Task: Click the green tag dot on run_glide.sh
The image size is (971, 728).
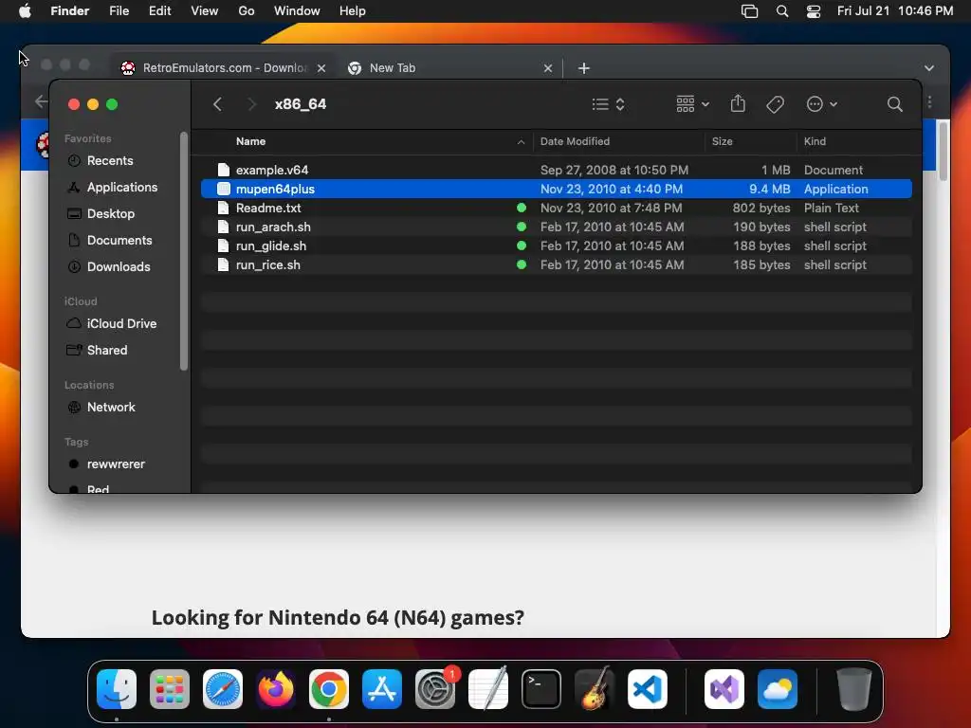Action: pyautogui.click(x=522, y=246)
